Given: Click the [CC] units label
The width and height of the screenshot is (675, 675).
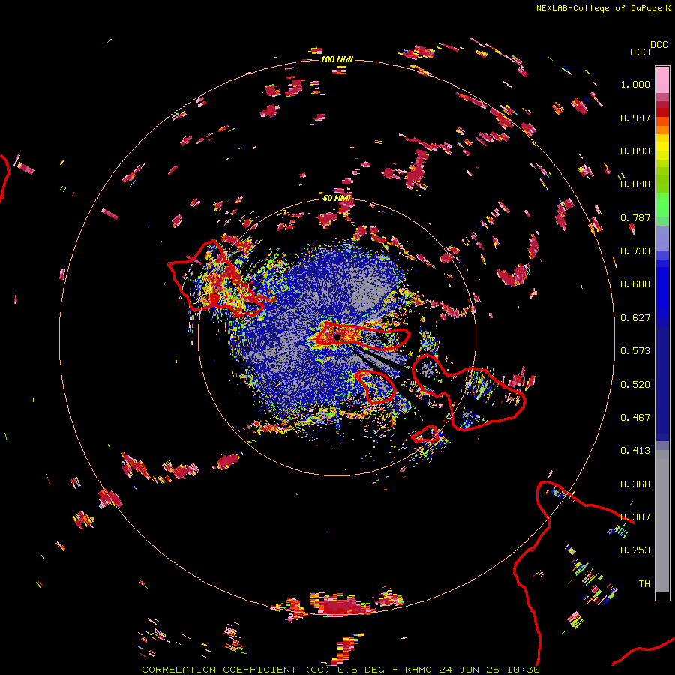Looking at the screenshot, I should 640,52.
